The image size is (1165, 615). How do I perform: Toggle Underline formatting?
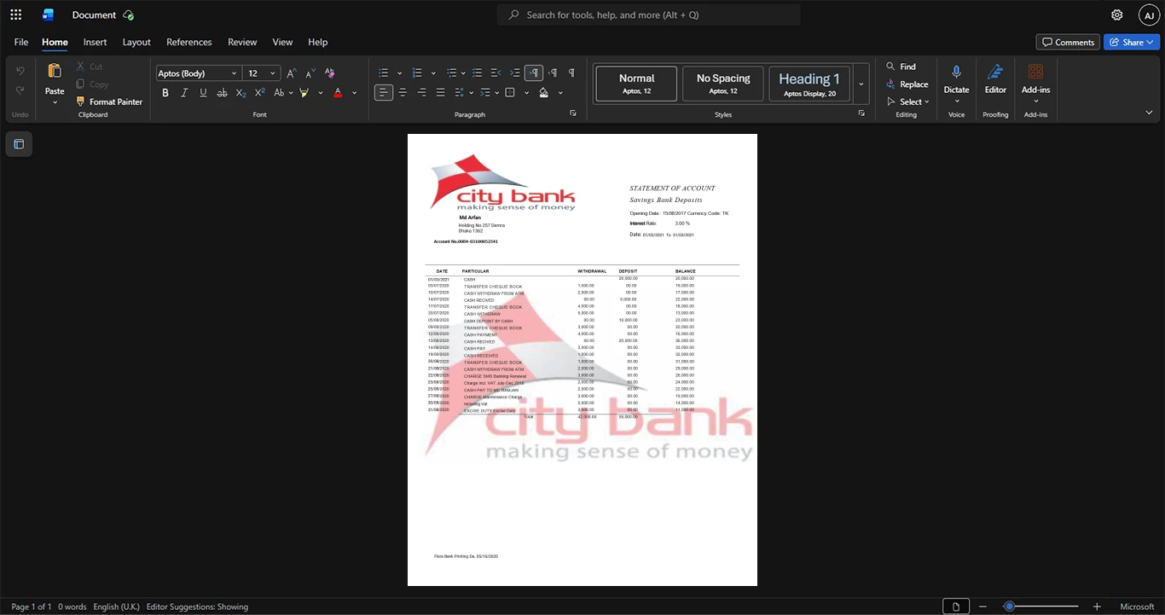click(x=203, y=92)
